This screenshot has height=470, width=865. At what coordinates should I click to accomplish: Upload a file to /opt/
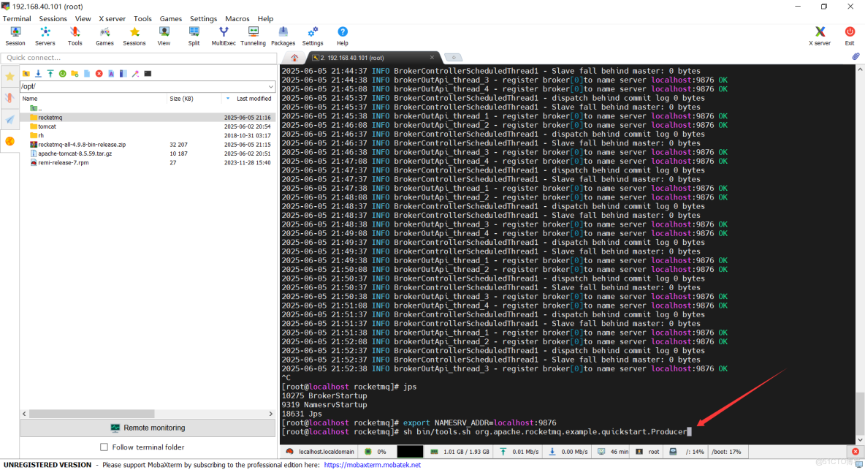click(50, 73)
